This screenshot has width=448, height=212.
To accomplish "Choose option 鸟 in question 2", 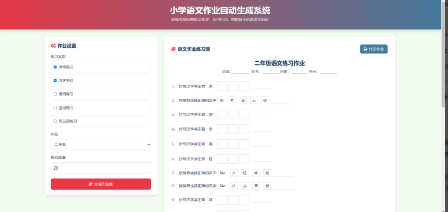I will [x=243, y=100].
